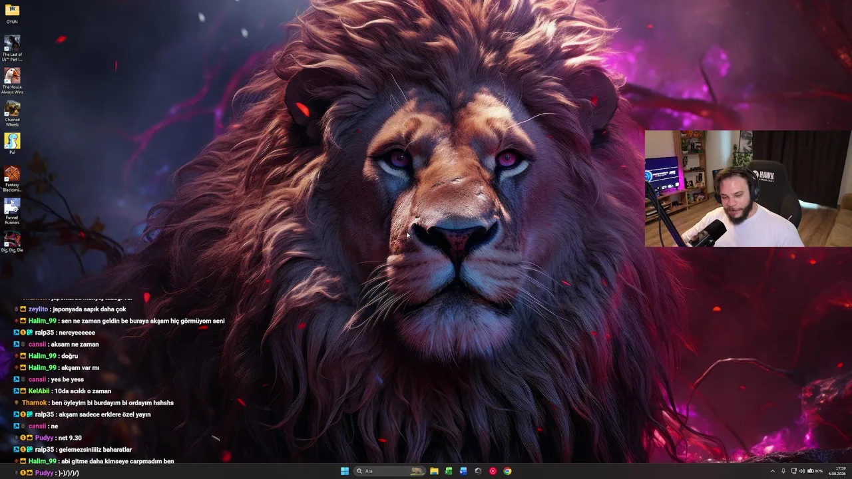The height and width of the screenshot is (479, 852).
Task: Select the Pal desktop shortcut
Action: click(12, 144)
